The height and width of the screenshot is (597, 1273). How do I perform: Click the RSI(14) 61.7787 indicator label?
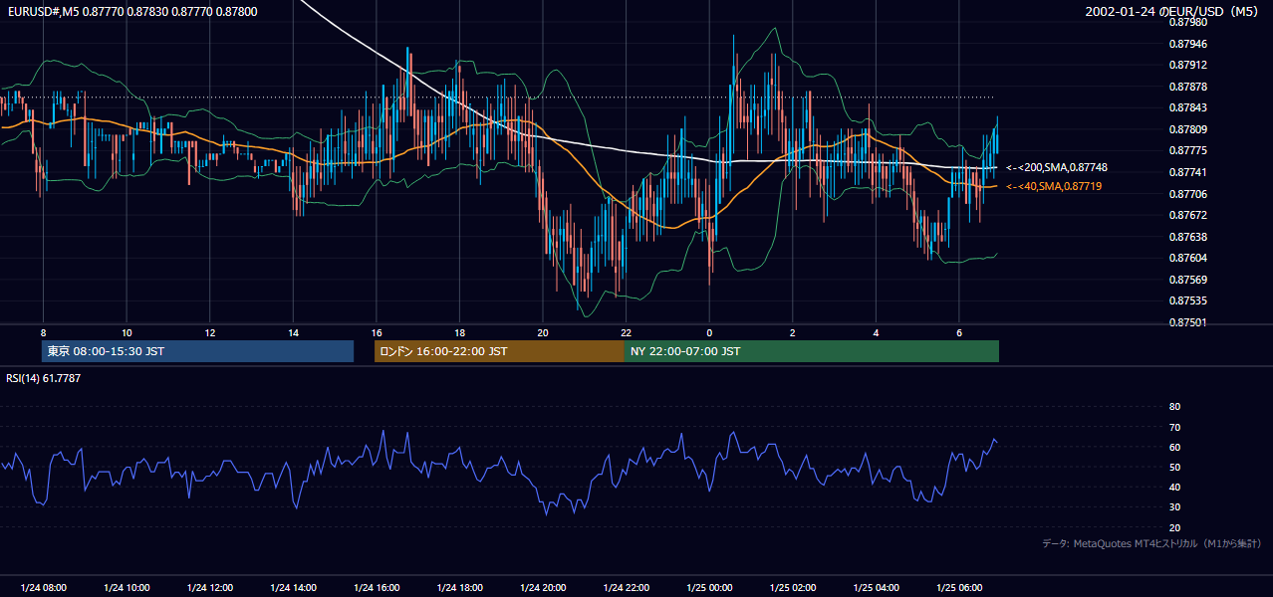tap(44, 378)
